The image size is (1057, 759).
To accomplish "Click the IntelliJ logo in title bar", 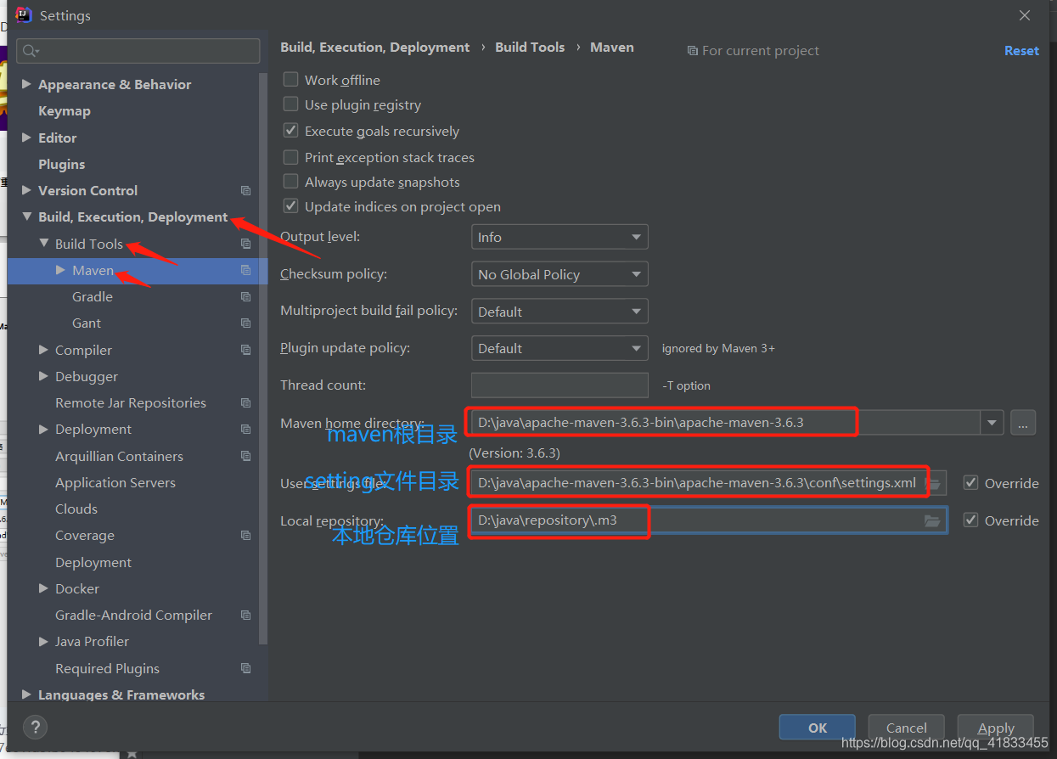I will pos(24,15).
